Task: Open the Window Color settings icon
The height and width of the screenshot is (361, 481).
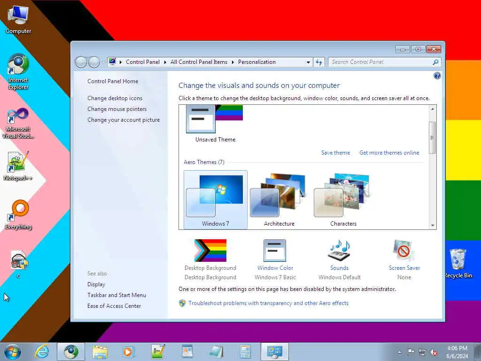Action: click(x=275, y=251)
